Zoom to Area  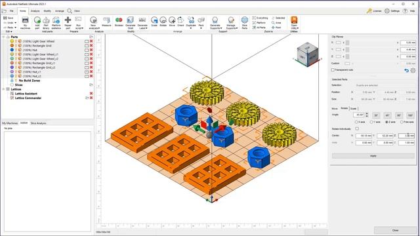point(276,23)
